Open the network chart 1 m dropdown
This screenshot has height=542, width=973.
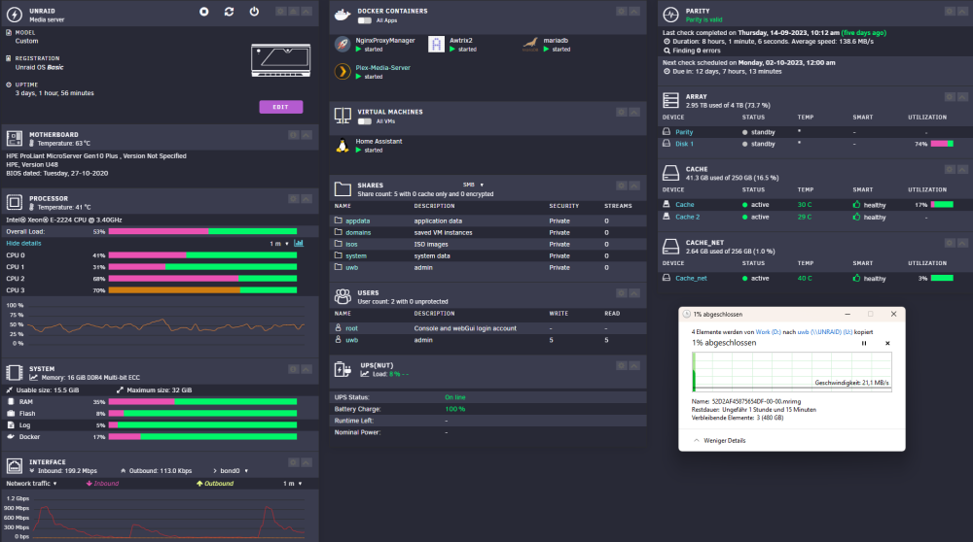tap(293, 483)
